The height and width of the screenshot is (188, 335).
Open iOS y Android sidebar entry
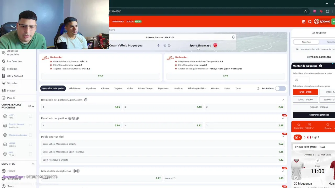[x=15, y=76]
